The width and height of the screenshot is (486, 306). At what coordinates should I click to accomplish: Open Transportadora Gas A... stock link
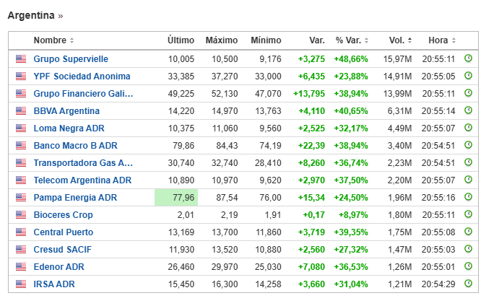(x=83, y=163)
